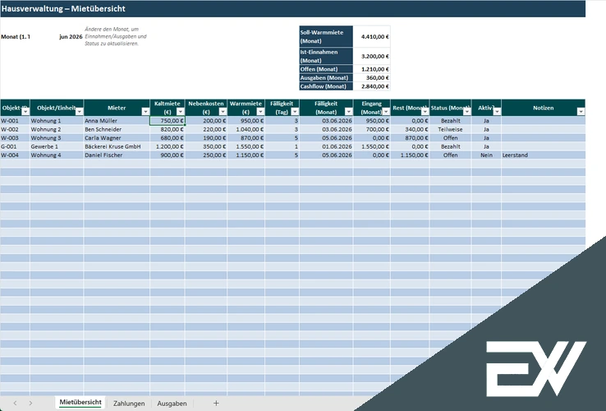Screen dimensions: 606x411
Task: Select the 'Monat (1.' label cell
Action: (15, 37)
